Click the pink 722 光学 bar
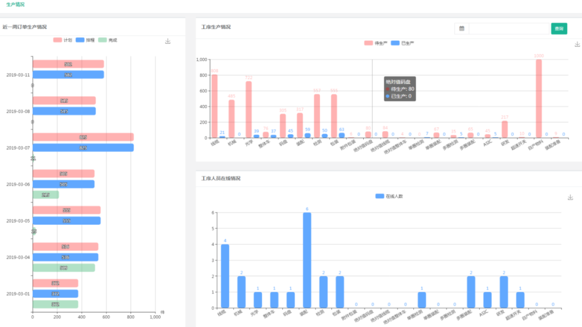This screenshot has height=327, width=582. (248, 110)
